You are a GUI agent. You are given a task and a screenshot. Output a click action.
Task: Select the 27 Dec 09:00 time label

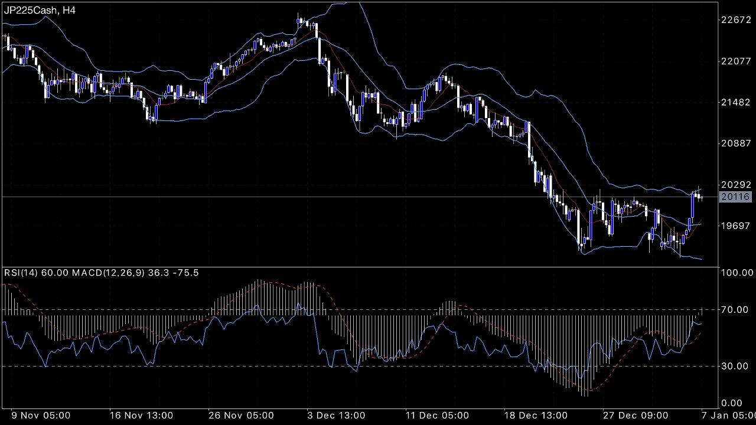coord(636,415)
